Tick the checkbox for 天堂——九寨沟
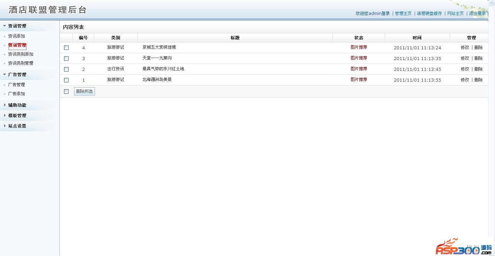The height and width of the screenshot is (256, 495). (x=66, y=59)
